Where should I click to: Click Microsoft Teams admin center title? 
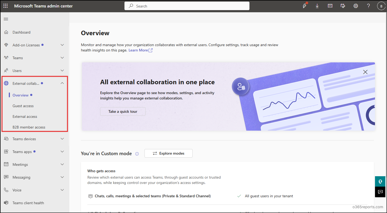coord(43,6)
